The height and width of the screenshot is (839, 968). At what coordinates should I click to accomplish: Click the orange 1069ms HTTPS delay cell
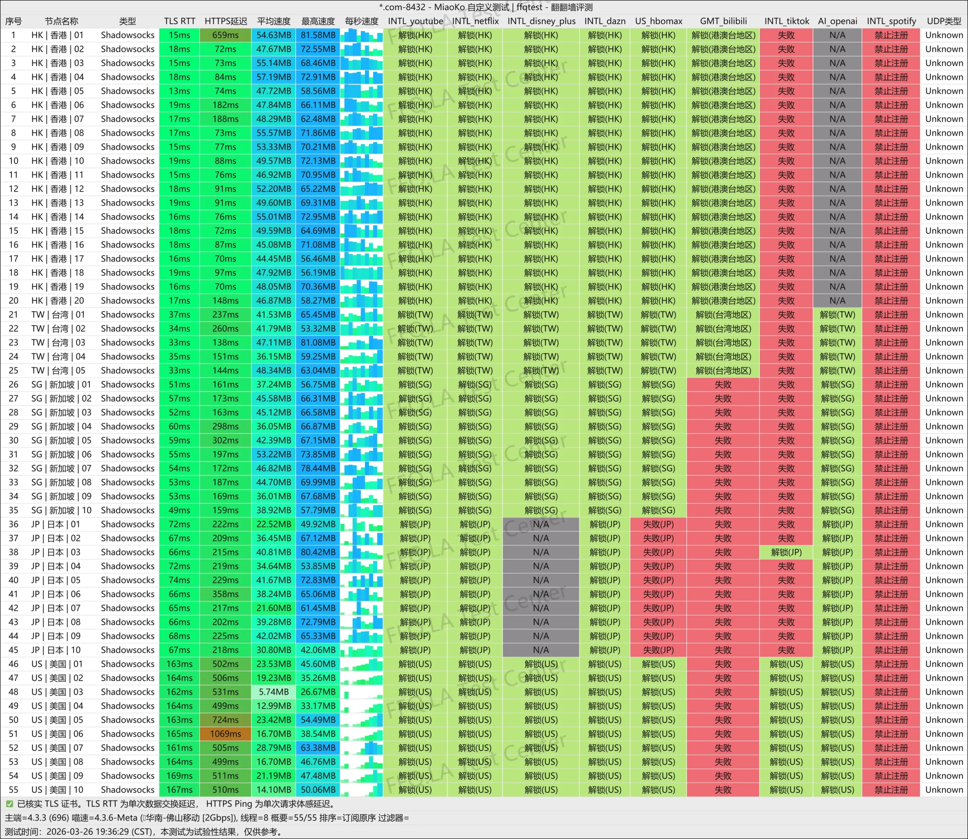226,734
